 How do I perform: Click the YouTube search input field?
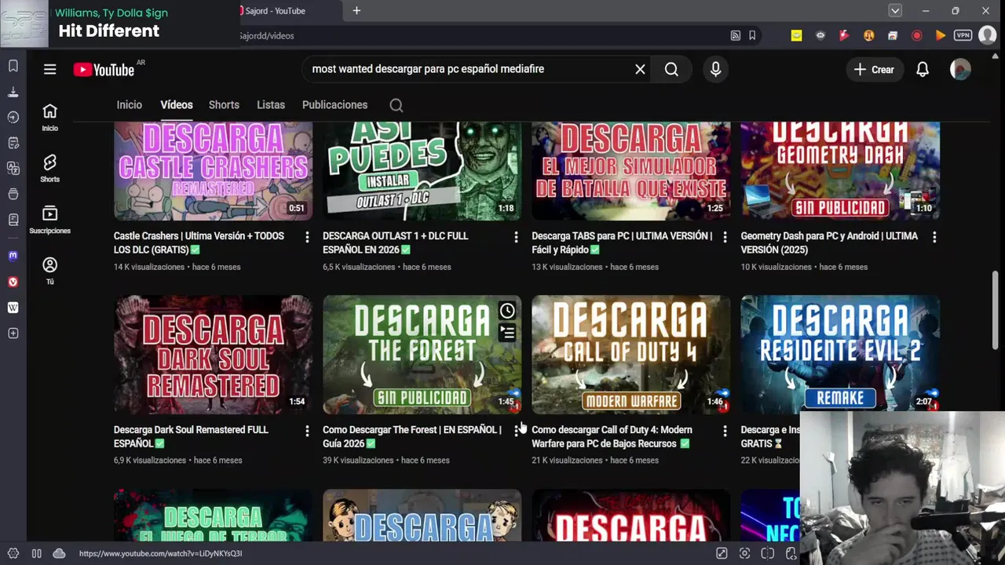point(469,69)
